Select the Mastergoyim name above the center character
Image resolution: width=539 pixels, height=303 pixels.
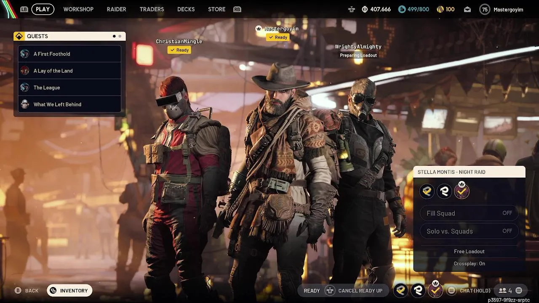(281, 29)
